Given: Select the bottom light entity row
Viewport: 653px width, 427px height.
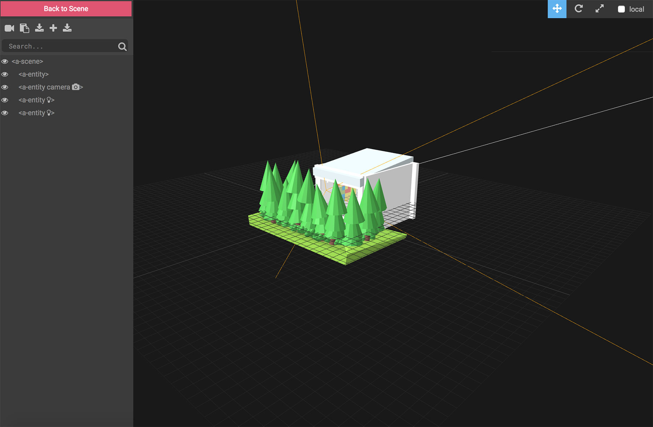Looking at the screenshot, I should click(66, 113).
